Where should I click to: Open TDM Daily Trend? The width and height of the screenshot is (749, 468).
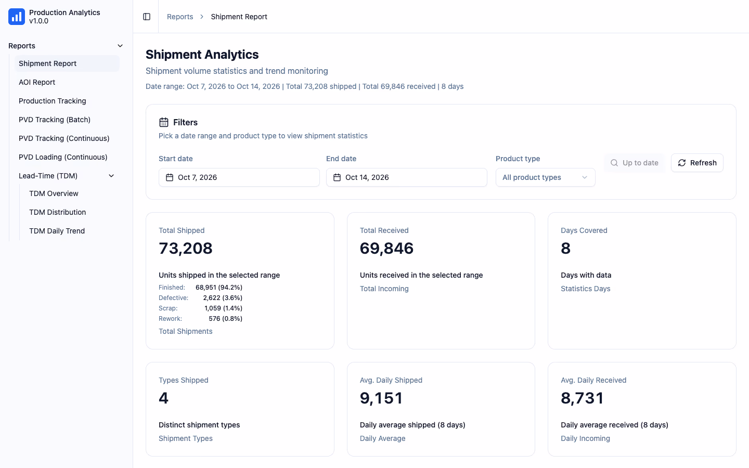(x=72, y=231)
